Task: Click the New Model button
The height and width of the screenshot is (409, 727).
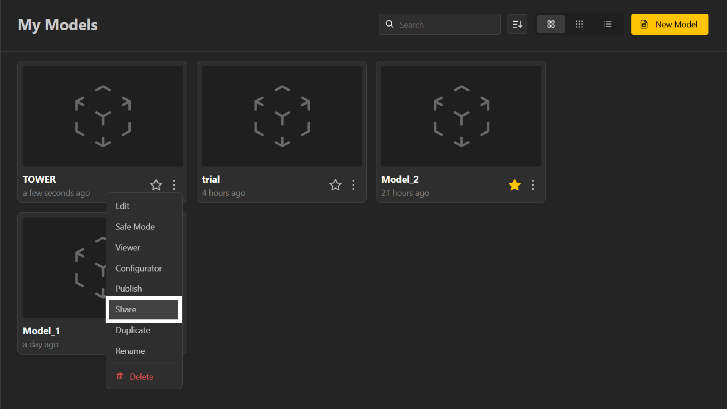Action: click(x=669, y=24)
